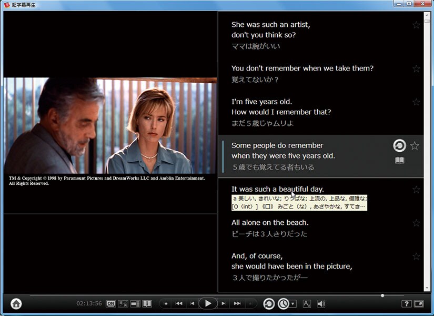The image size is (434, 316).
Task: Rewind the movie
Action: point(179,303)
